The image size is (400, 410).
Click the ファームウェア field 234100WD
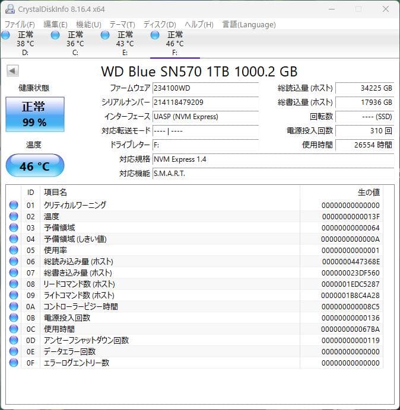(205, 88)
